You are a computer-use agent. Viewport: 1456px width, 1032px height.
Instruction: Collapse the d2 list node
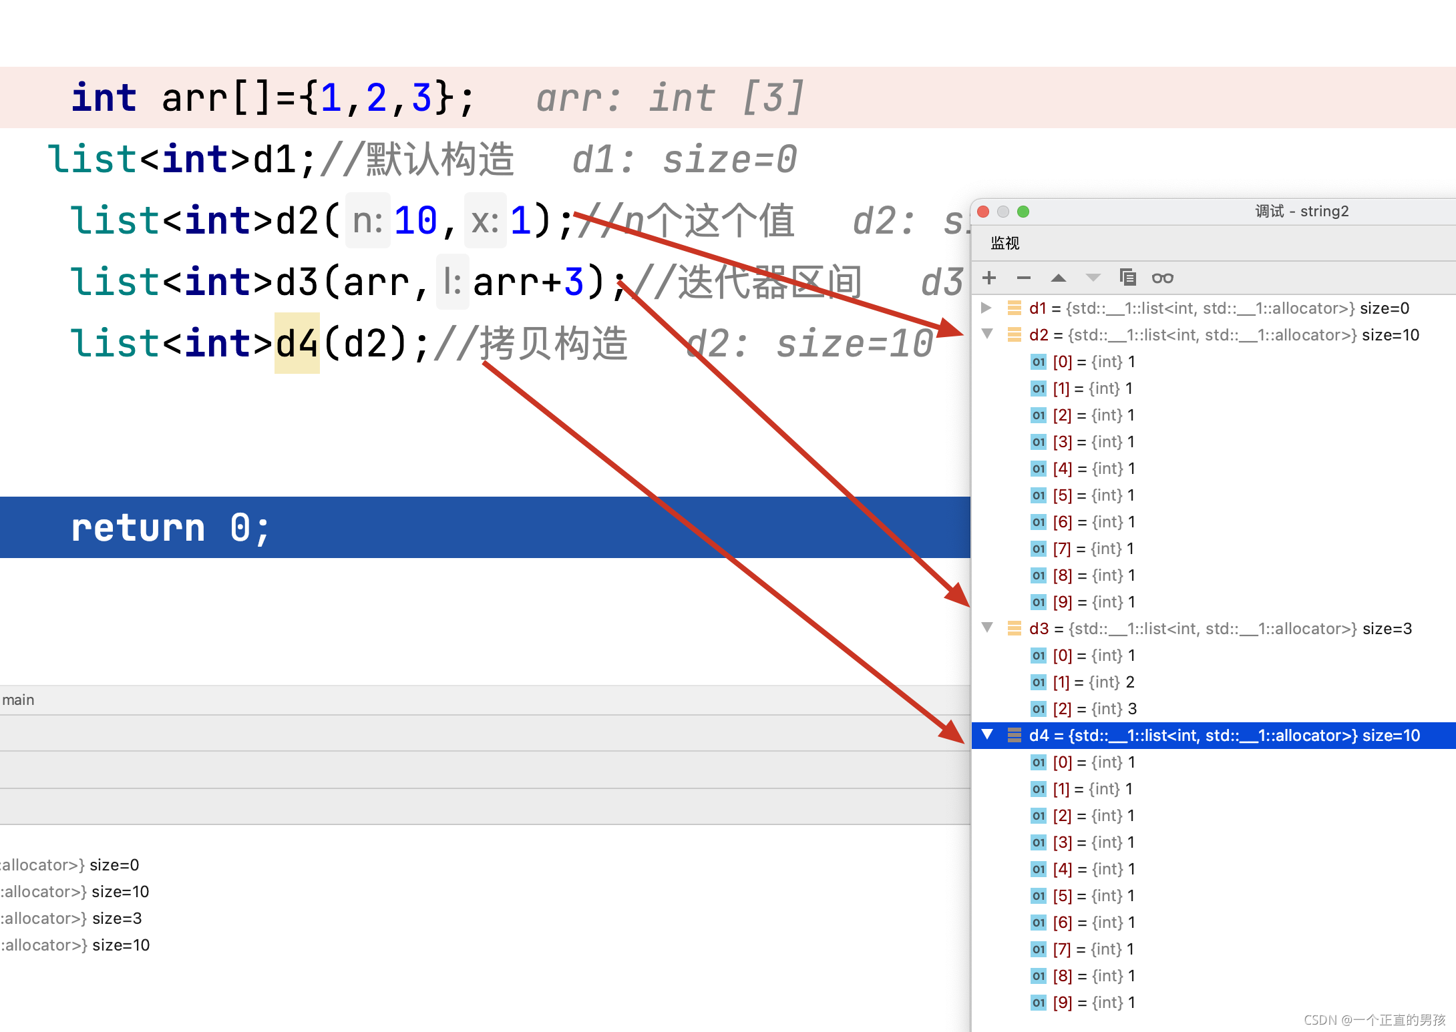pos(987,334)
